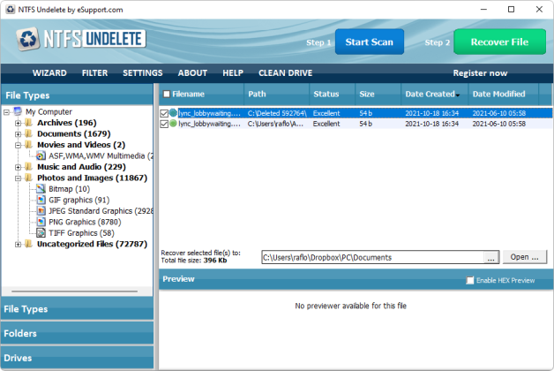This screenshot has width=554, height=371.
Task: Sort by the Date Modified column header
Action: (x=504, y=95)
